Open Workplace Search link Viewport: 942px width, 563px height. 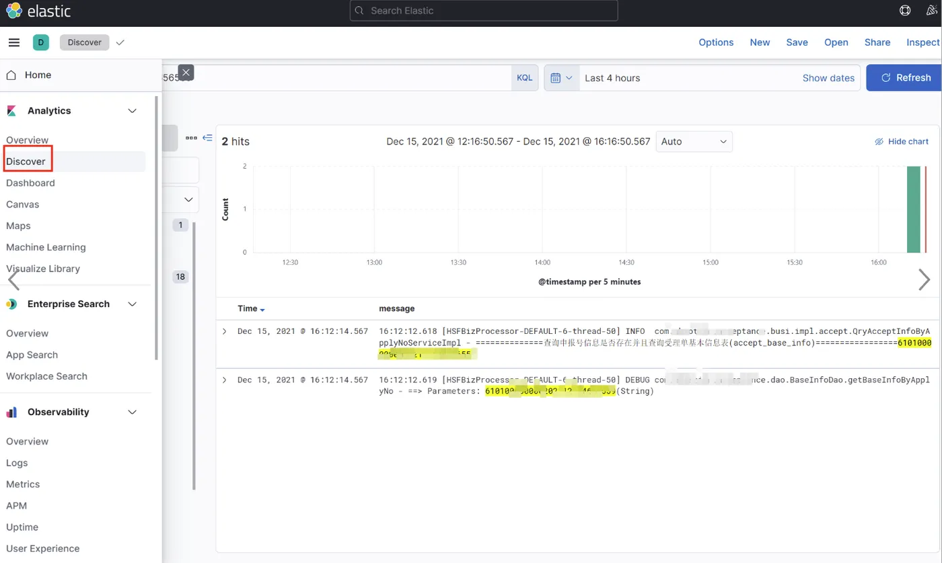click(x=46, y=376)
